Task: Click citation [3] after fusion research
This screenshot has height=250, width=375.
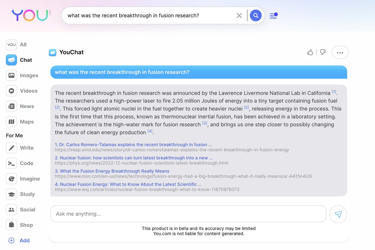Action: 205,123
